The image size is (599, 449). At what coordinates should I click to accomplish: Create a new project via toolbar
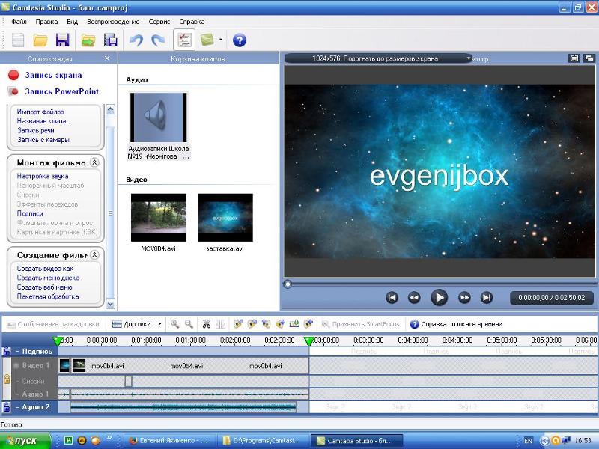coord(18,40)
